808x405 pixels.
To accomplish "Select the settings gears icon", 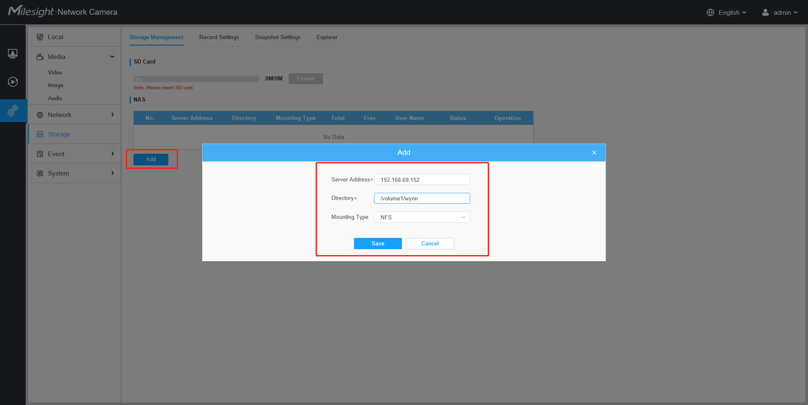I will point(13,111).
